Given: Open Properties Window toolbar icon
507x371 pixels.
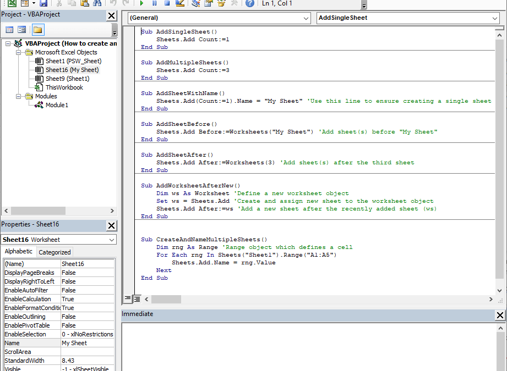Looking at the screenshot, I should pyautogui.click(x=209, y=3).
